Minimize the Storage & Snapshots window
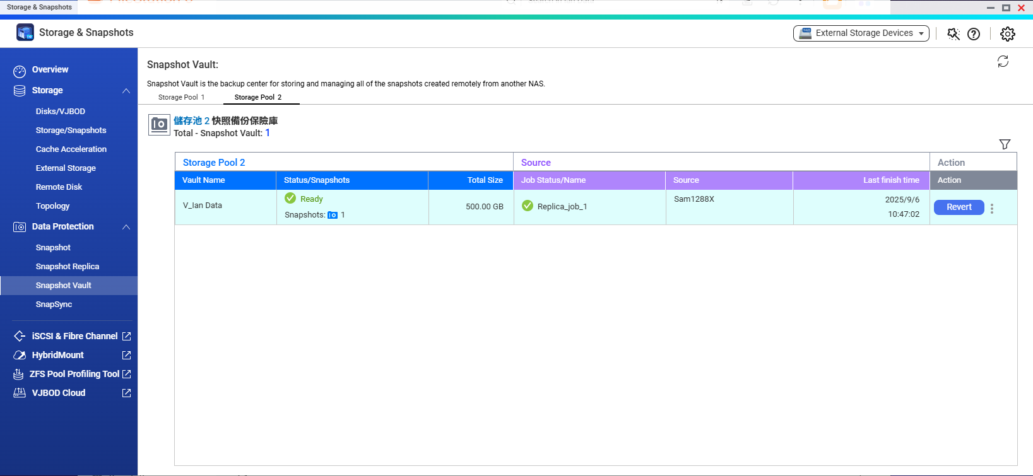The image size is (1033, 476). (991, 8)
